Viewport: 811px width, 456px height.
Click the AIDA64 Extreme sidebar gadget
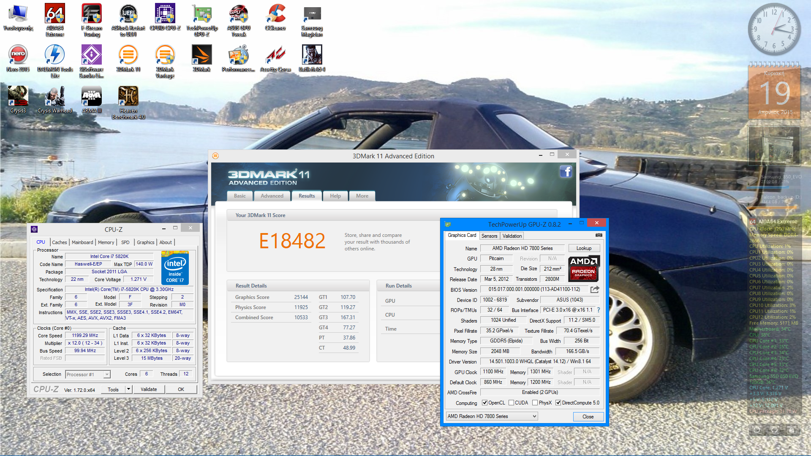point(774,317)
